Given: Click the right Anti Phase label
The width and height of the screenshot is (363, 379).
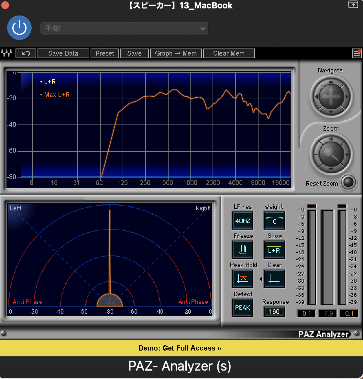Looking at the screenshot, I should click(193, 302).
